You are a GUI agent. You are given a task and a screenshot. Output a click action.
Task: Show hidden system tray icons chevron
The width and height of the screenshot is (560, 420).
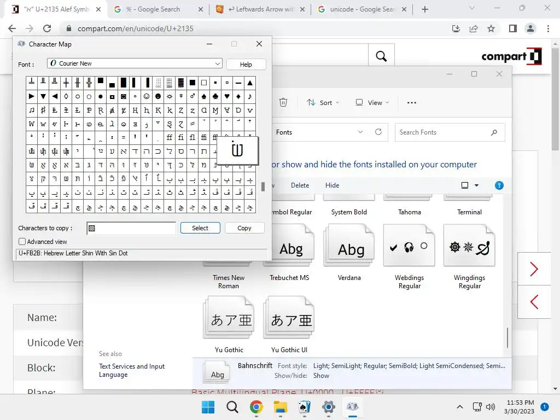460,407
